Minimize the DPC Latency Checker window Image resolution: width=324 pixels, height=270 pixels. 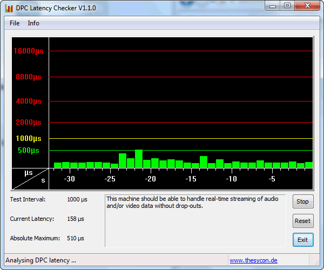[273, 6]
